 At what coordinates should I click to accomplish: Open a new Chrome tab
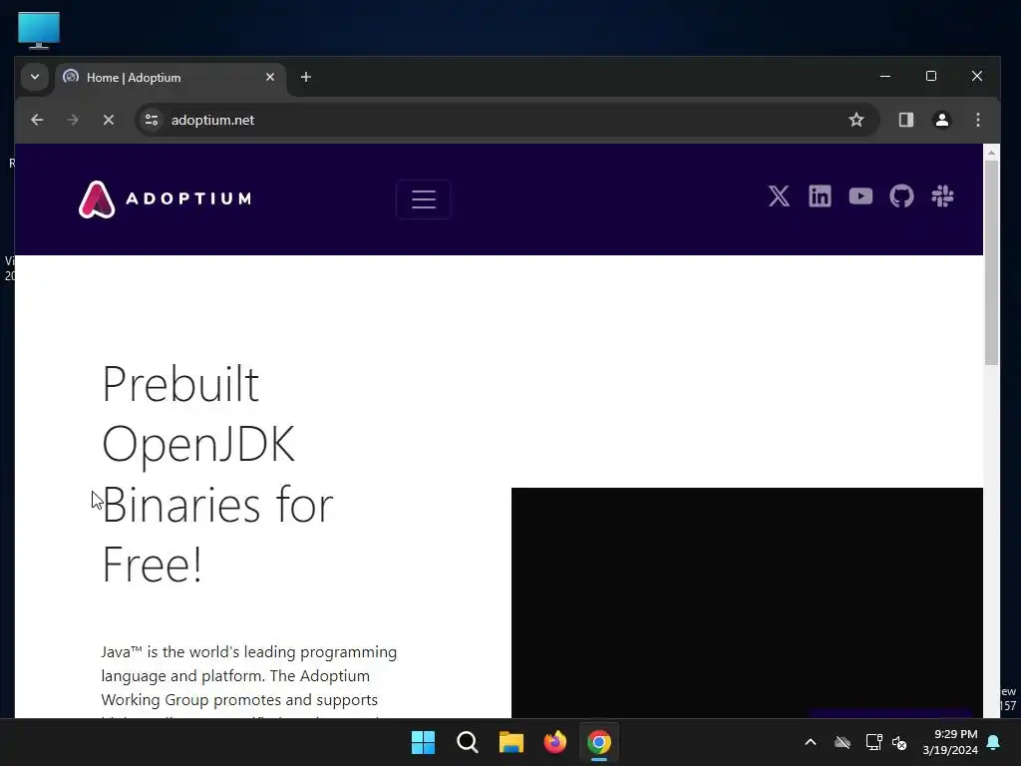pyautogui.click(x=305, y=77)
